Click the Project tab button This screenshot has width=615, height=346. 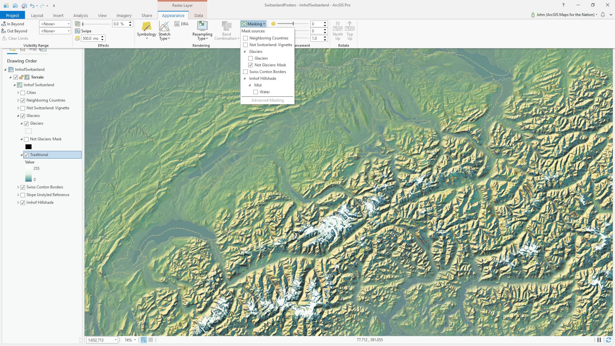pyautogui.click(x=12, y=15)
